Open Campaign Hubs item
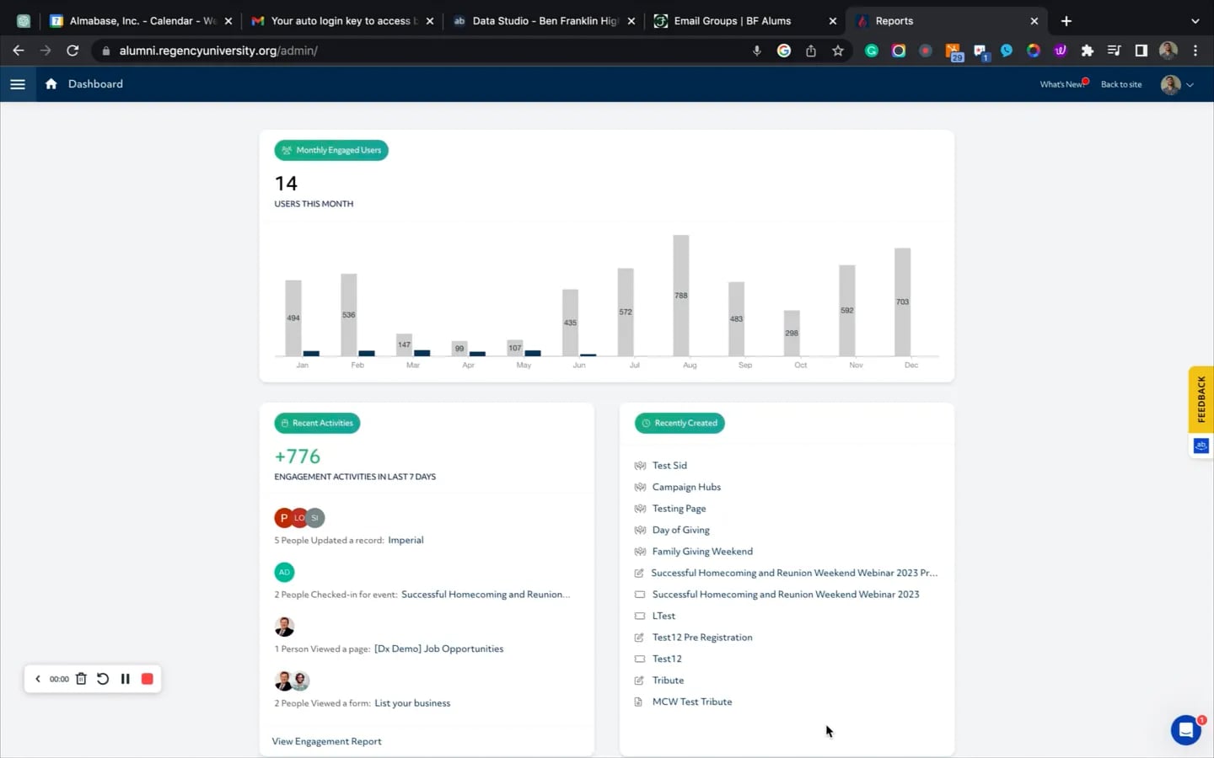The image size is (1214, 758). 686,487
